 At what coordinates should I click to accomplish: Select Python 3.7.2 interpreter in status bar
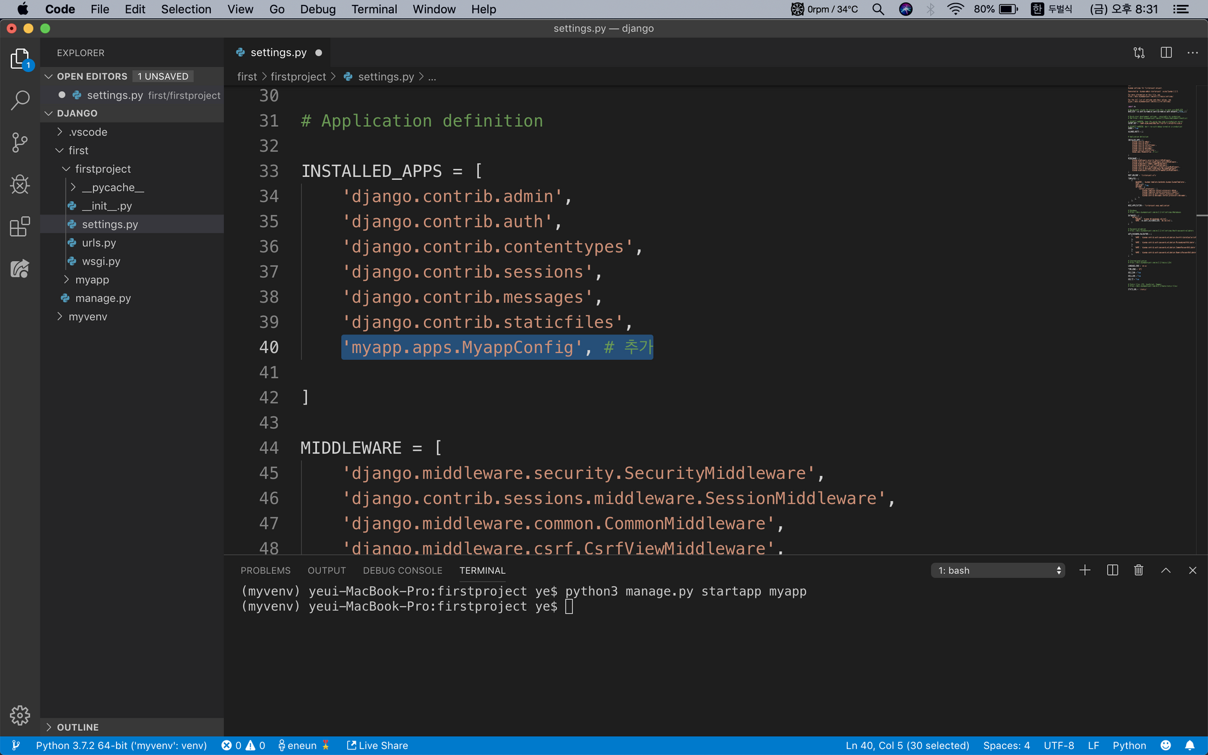click(121, 745)
